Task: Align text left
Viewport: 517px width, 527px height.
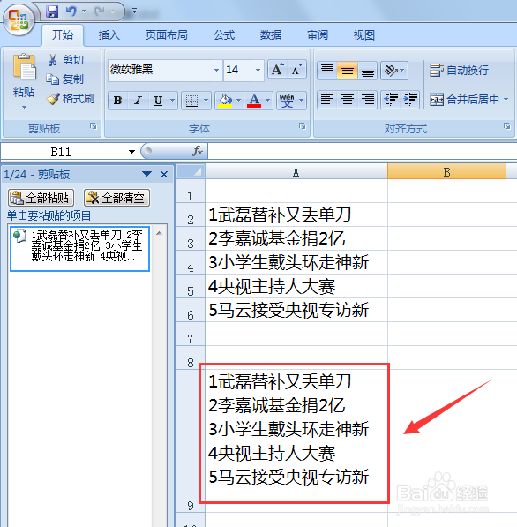Action: (x=326, y=100)
